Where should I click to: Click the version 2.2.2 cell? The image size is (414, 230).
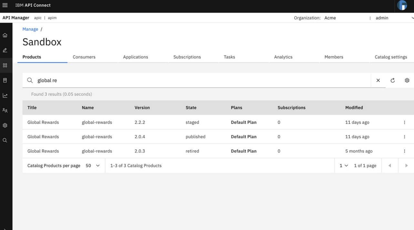tap(140, 122)
